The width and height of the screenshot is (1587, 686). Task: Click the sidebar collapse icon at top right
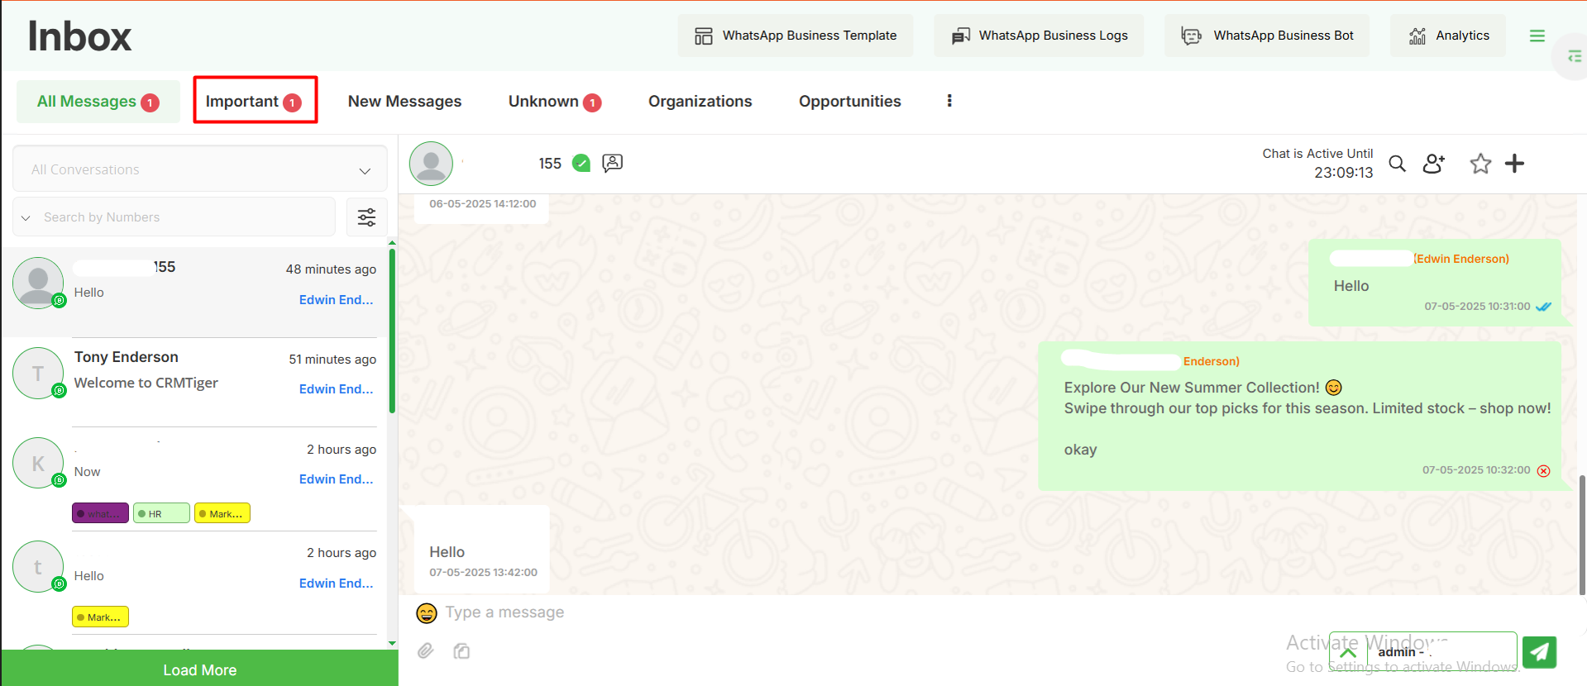coord(1574,56)
